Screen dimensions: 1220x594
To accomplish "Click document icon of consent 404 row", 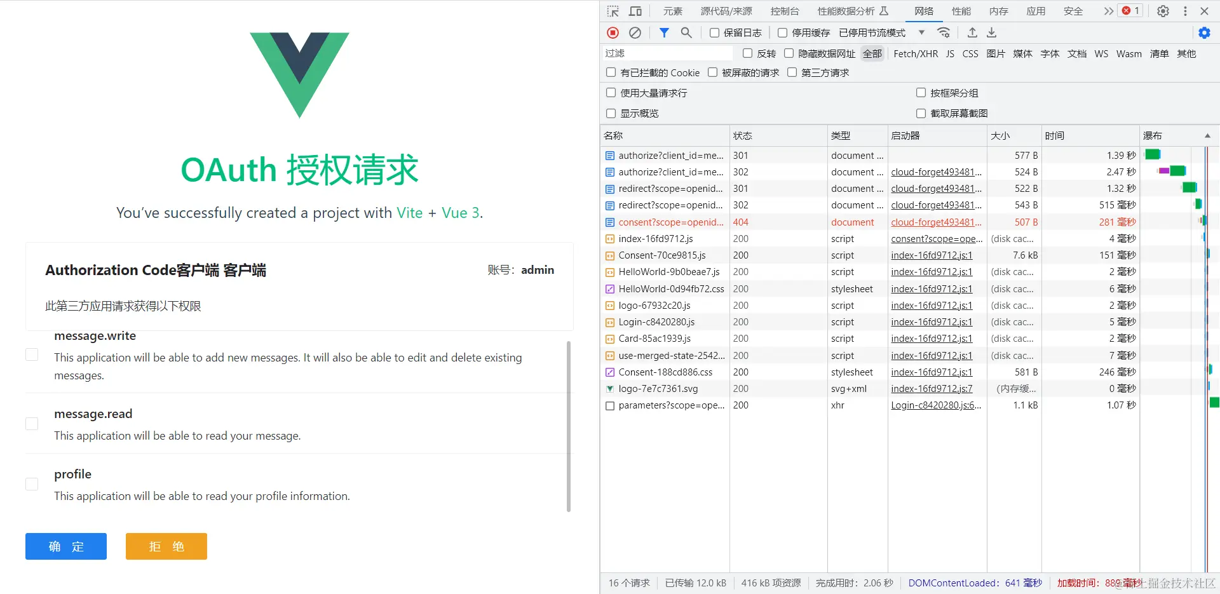I will [610, 222].
